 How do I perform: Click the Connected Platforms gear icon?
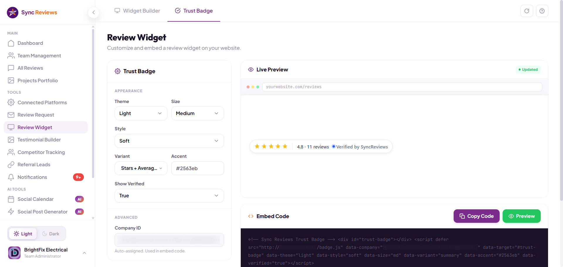click(x=11, y=102)
